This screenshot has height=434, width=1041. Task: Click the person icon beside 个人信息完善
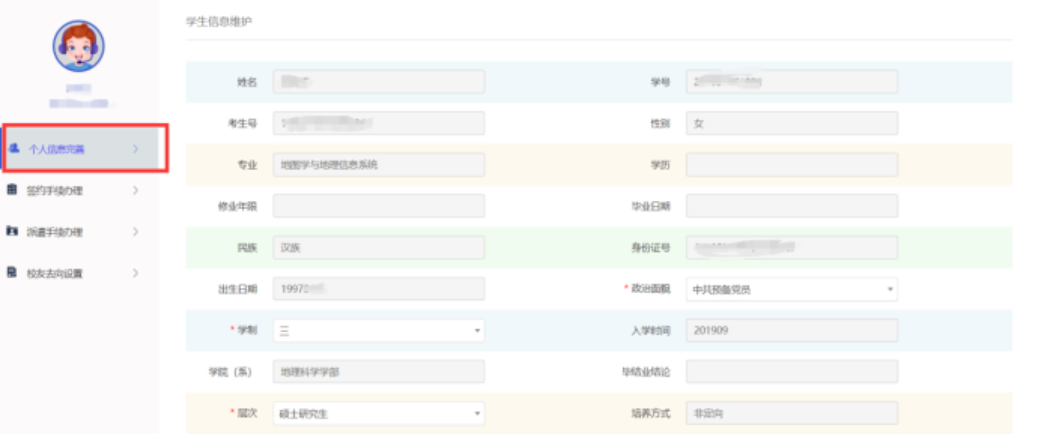click(14, 148)
